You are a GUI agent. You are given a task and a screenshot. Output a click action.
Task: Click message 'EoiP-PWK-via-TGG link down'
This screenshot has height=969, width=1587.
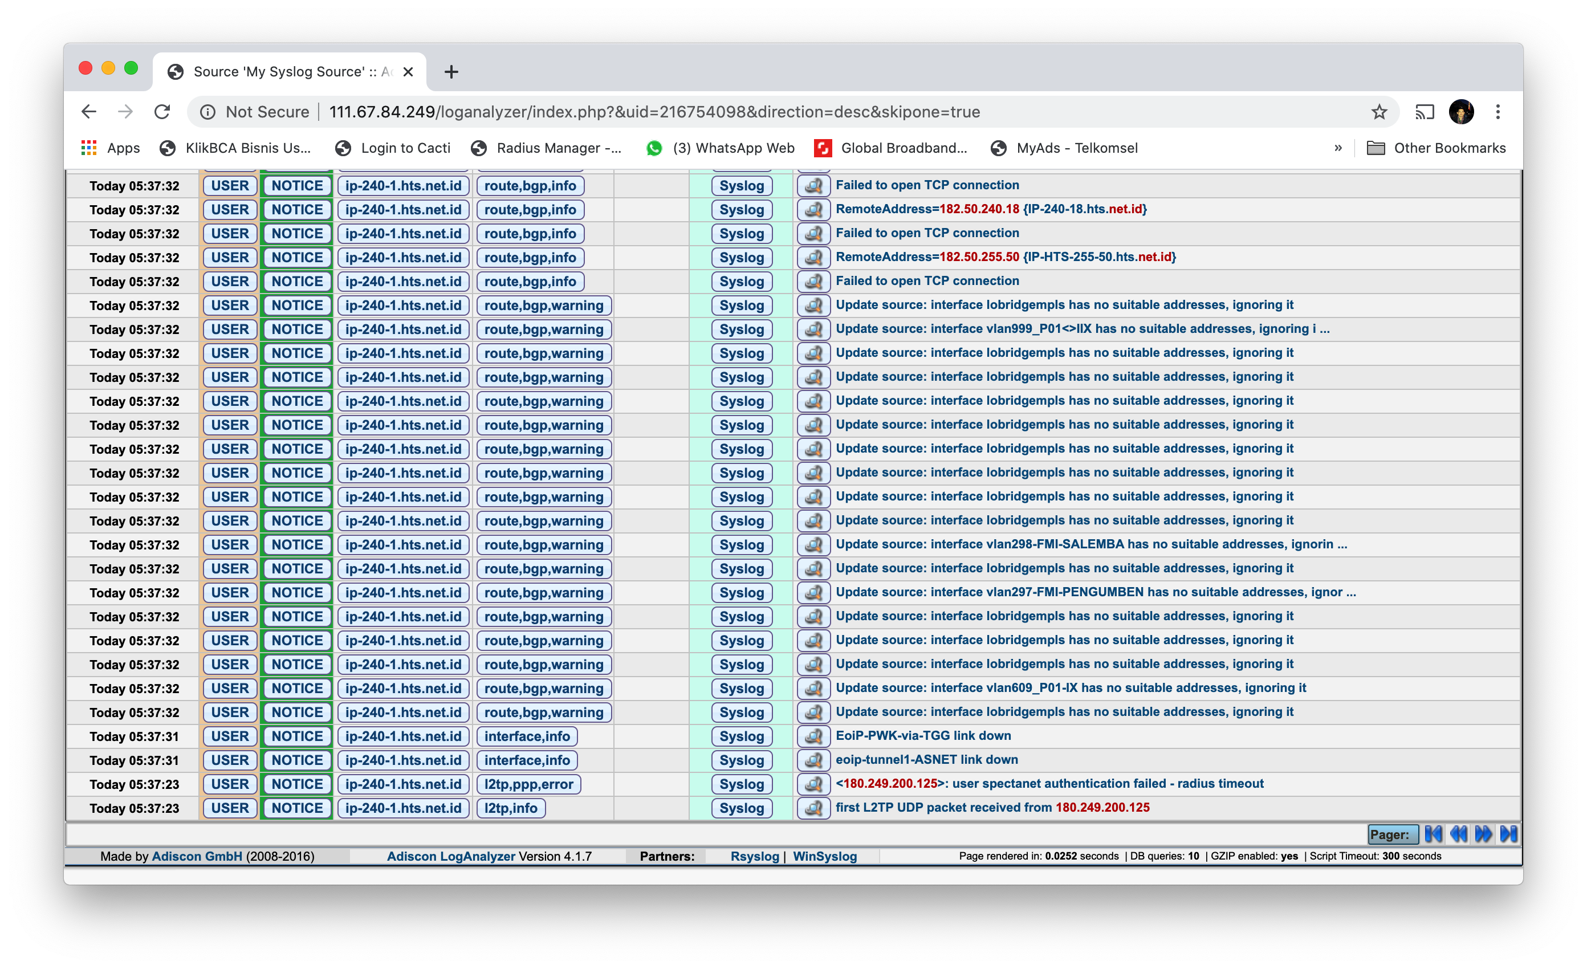point(923,736)
